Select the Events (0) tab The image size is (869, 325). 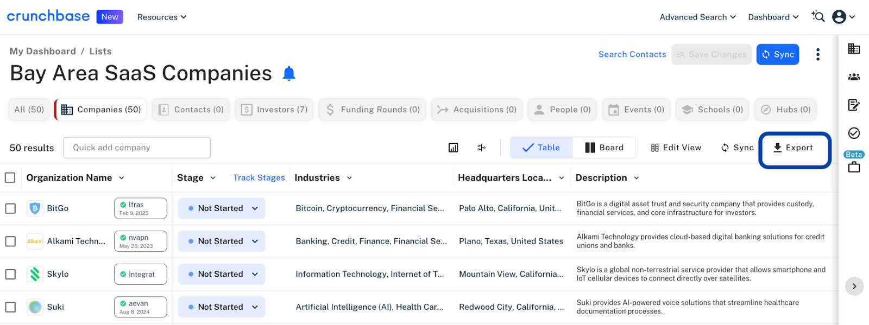637,110
